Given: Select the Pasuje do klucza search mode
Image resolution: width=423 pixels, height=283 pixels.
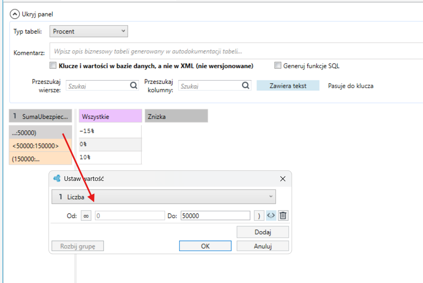Looking at the screenshot, I should point(351,85).
